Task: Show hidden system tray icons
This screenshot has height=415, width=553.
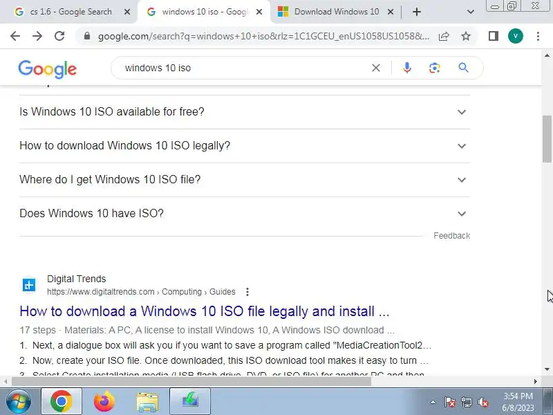Action: [x=433, y=402]
